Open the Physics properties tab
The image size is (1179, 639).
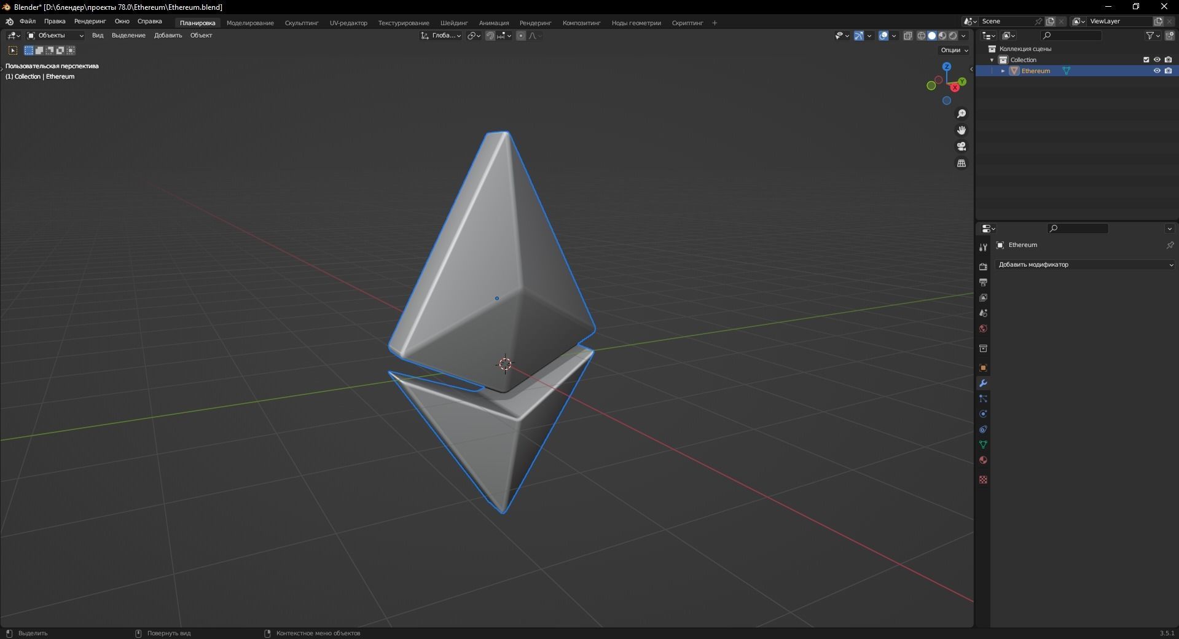[x=983, y=414]
